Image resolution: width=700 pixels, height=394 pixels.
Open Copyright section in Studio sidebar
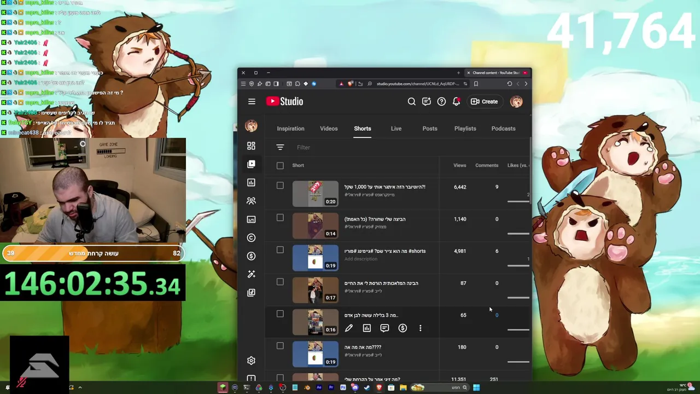(251, 237)
